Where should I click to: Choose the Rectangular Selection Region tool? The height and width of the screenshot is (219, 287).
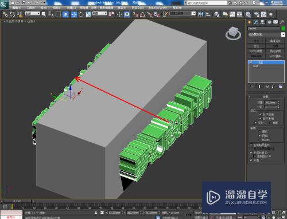[x=58, y=14]
